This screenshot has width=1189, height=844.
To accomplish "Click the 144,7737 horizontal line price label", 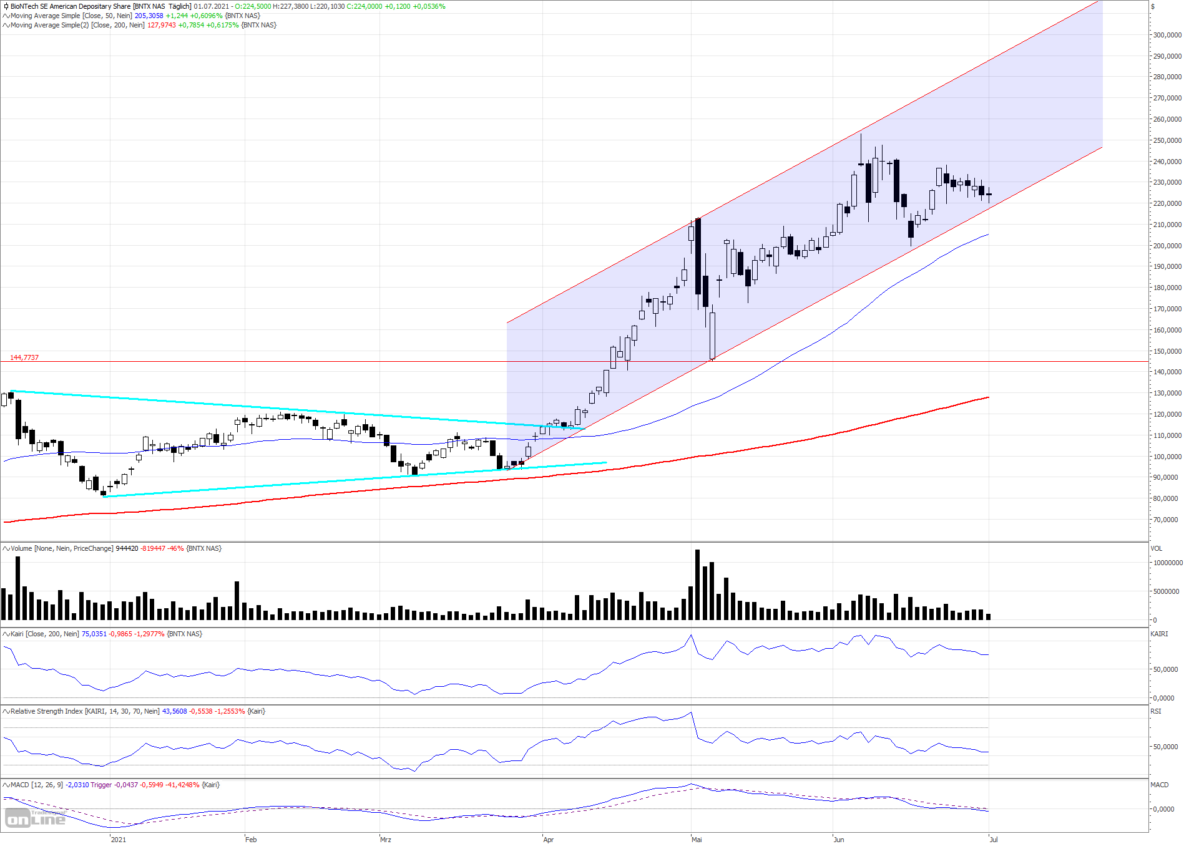I will coord(24,357).
